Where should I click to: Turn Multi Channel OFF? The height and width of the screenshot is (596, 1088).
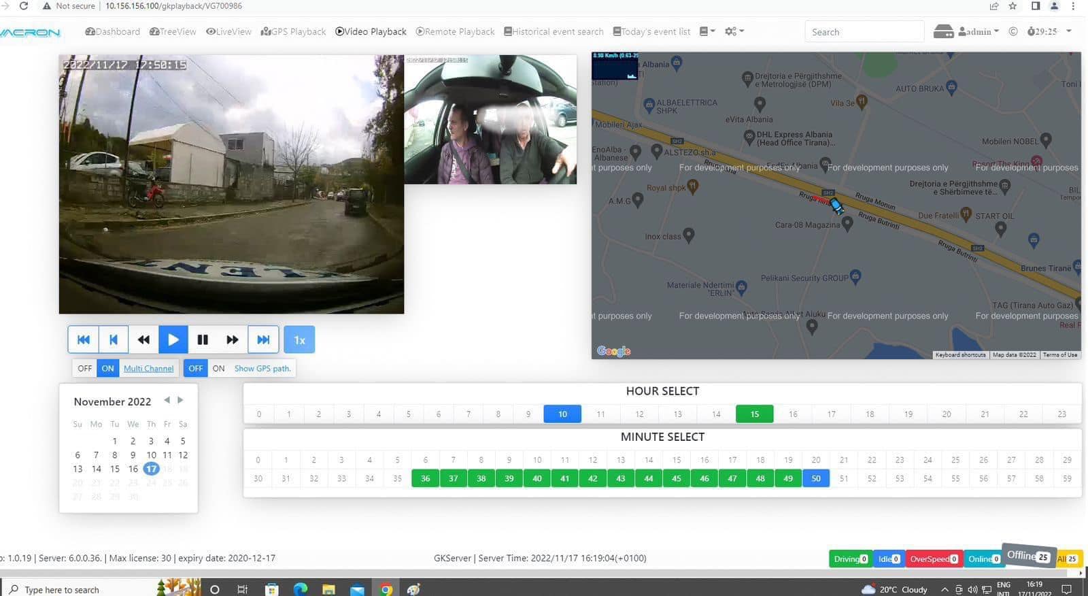pos(85,368)
